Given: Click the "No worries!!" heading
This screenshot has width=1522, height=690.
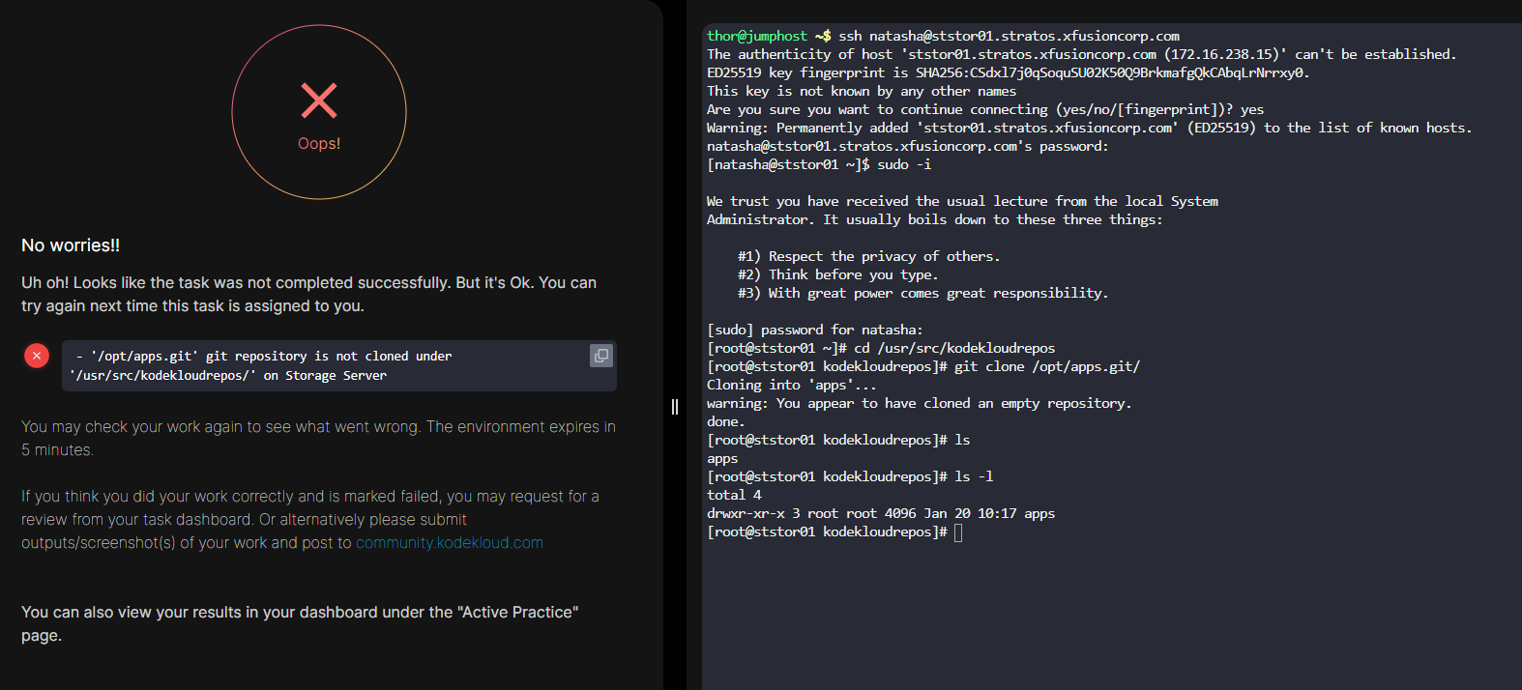Looking at the screenshot, I should (x=71, y=245).
